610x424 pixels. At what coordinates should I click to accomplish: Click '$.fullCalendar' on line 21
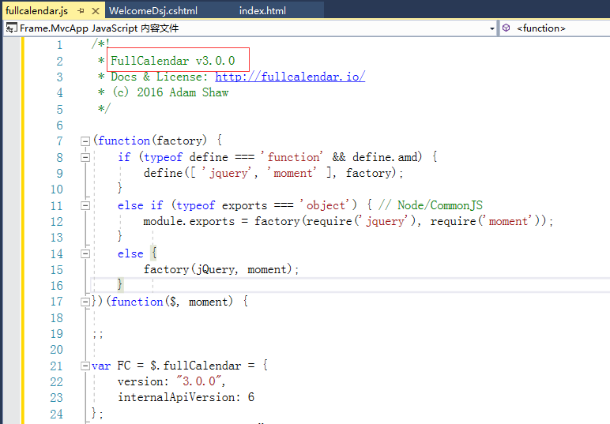[195, 366]
